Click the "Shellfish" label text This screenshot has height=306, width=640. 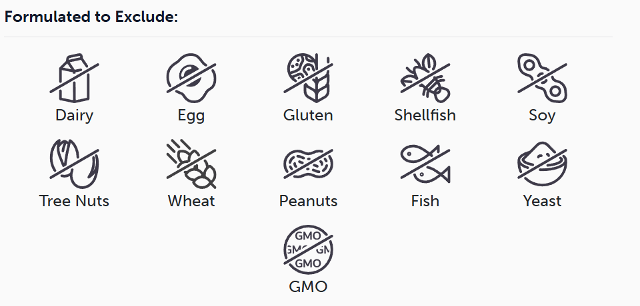(425, 115)
